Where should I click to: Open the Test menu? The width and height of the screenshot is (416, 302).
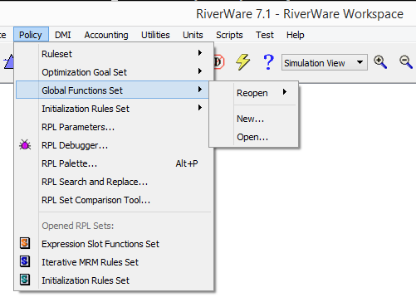click(265, 35)
